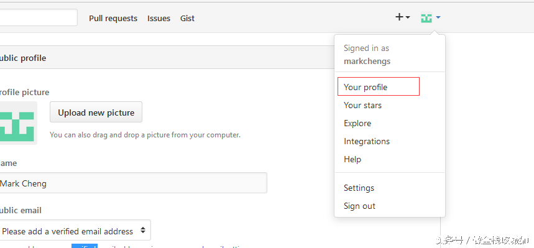Open Your stars menu entry
The width and height of the screenshot is (534, 248).
362,105
